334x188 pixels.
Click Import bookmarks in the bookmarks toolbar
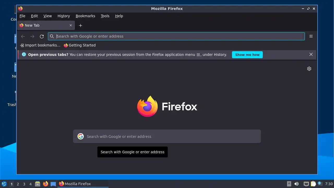click(x=40, y=45)
